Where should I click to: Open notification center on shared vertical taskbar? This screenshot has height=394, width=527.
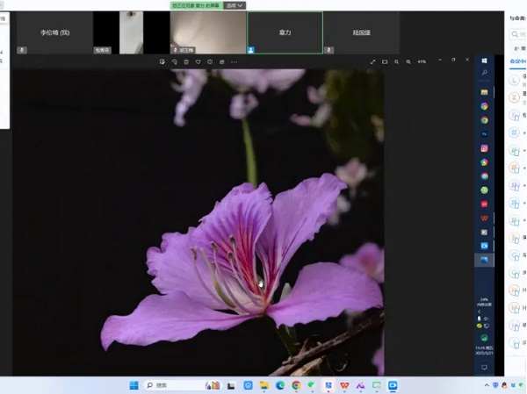tap(484, 368)
